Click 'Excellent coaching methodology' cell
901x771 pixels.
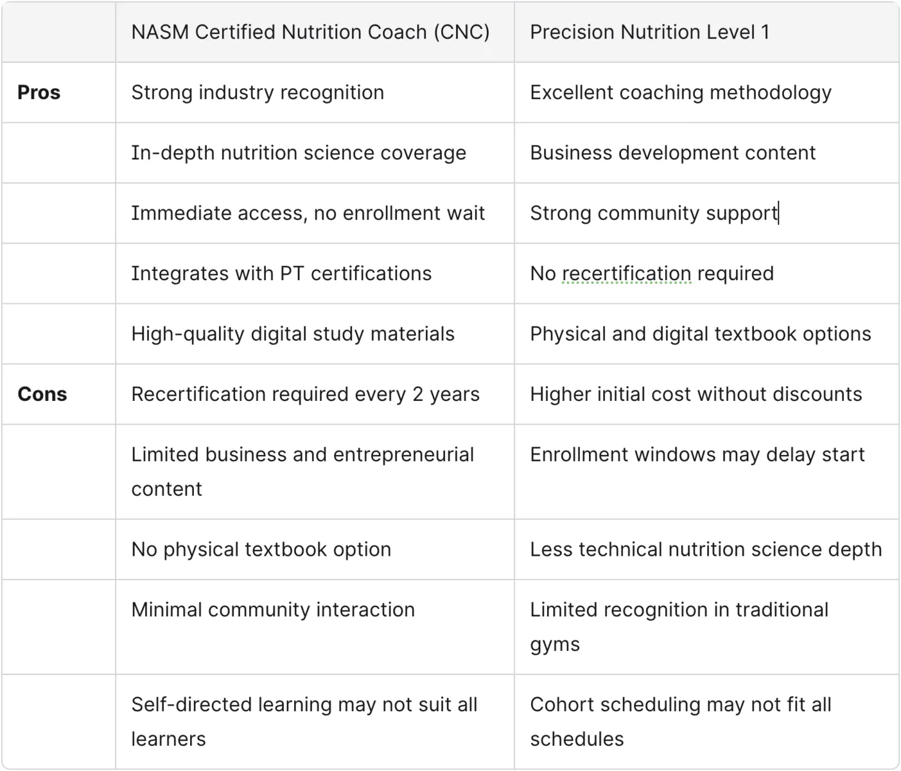click(x=680, y=93)
